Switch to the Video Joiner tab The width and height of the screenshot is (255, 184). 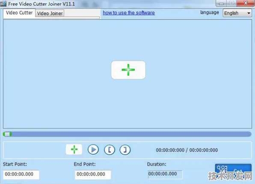(50, 13)
